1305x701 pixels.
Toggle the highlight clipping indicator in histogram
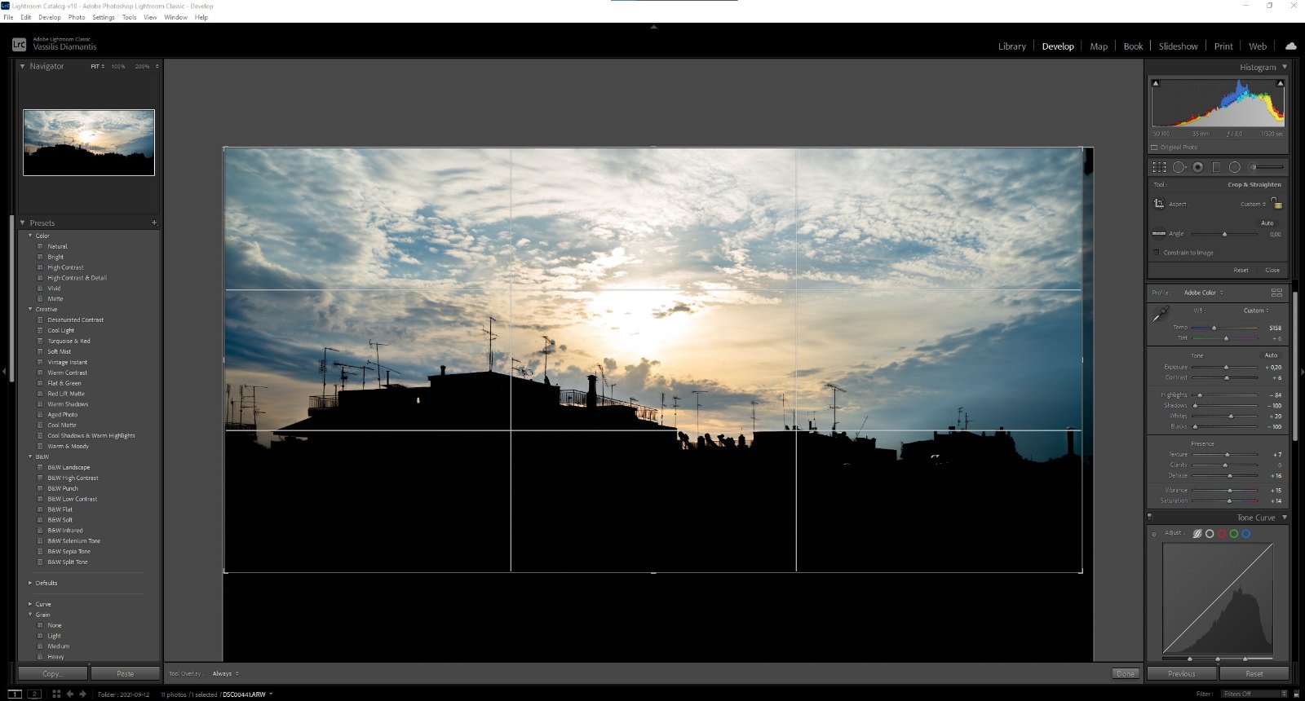pos(1281,83)
